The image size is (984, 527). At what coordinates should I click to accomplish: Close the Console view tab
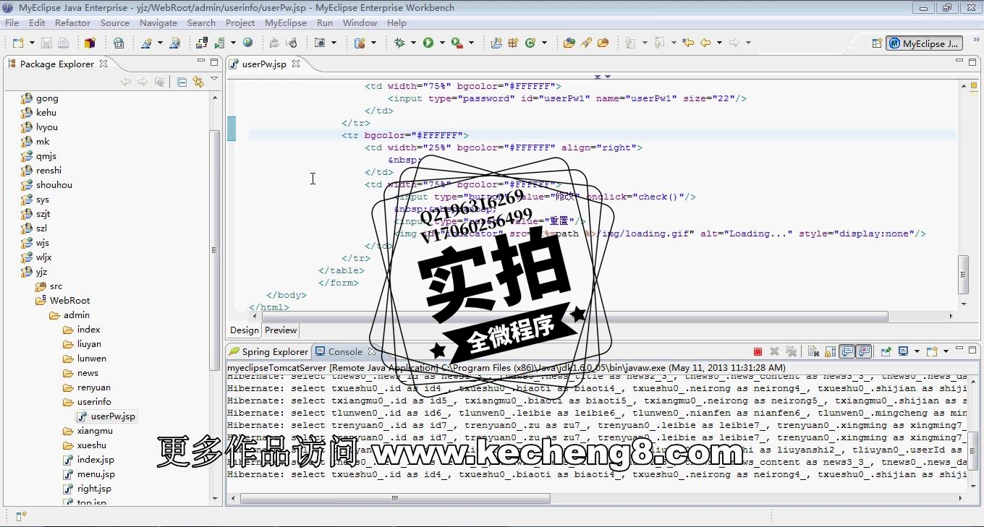tap(372, 351)
